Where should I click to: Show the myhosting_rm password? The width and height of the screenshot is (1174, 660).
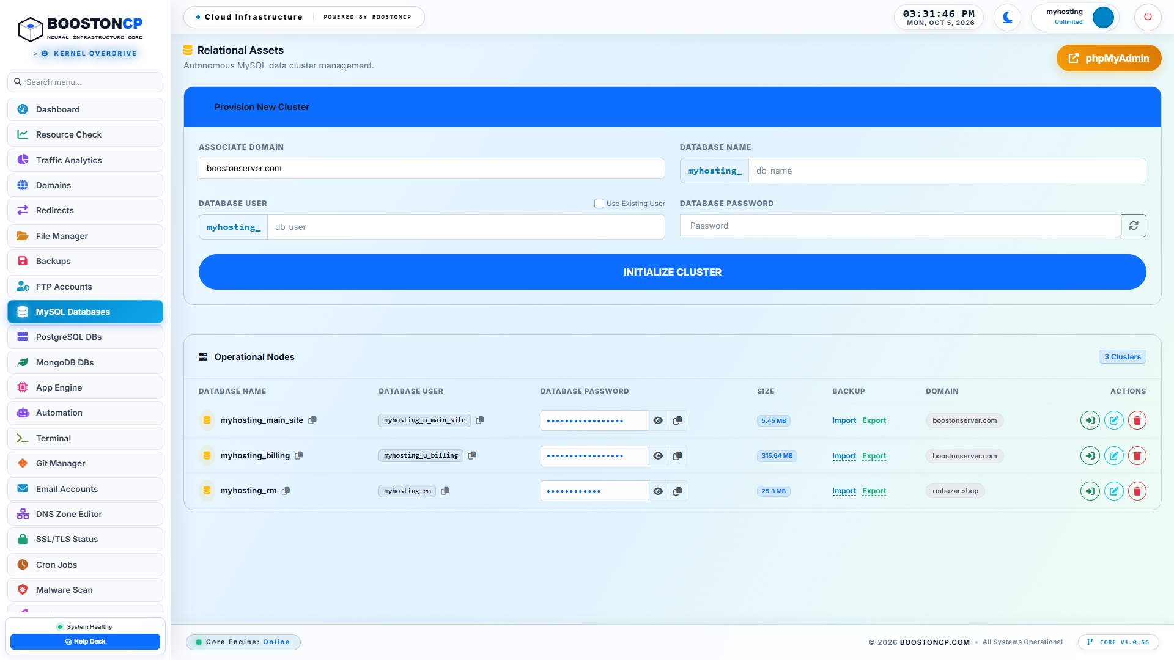click(x=658, y=491)
